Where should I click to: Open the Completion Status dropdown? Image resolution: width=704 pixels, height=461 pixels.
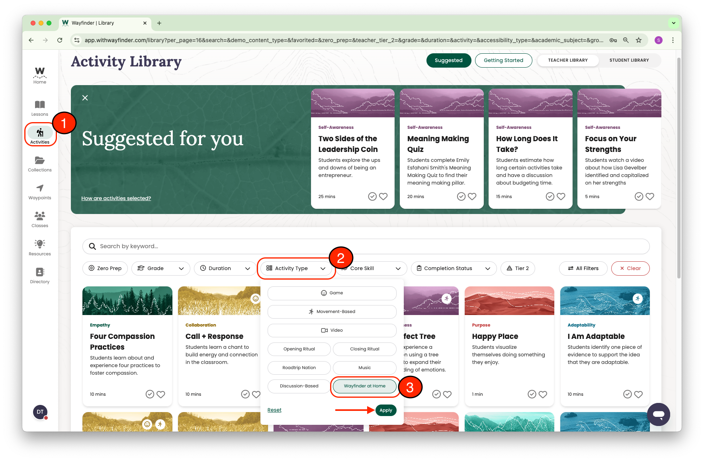pos(454,268)
